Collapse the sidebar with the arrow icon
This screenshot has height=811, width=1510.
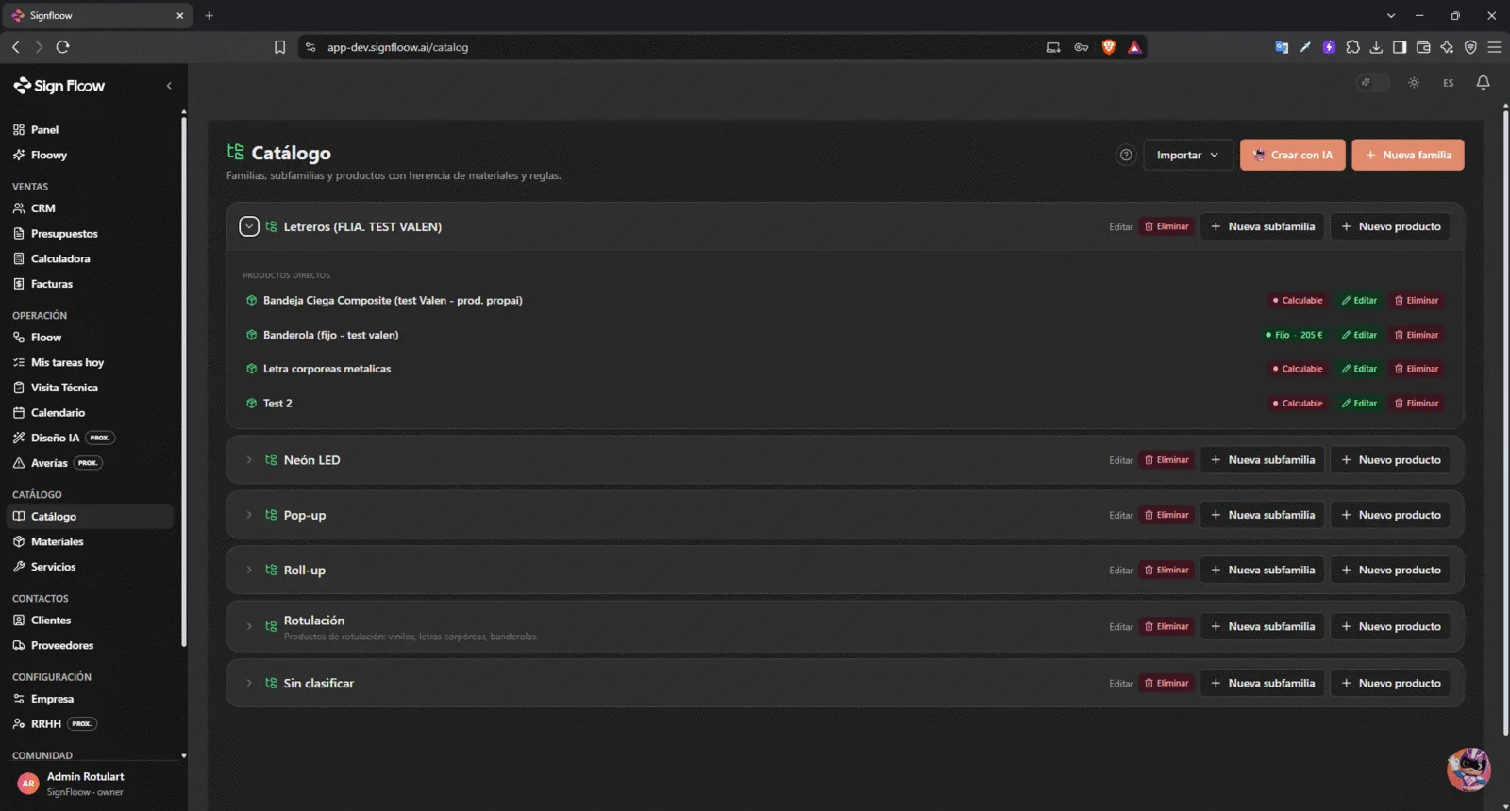(x=169, y=86)
